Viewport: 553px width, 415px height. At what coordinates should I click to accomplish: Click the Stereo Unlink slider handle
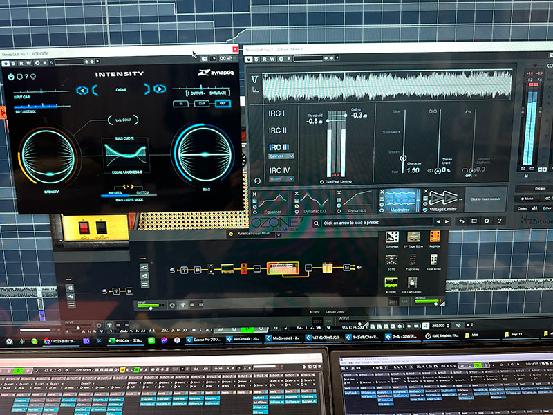438,171
